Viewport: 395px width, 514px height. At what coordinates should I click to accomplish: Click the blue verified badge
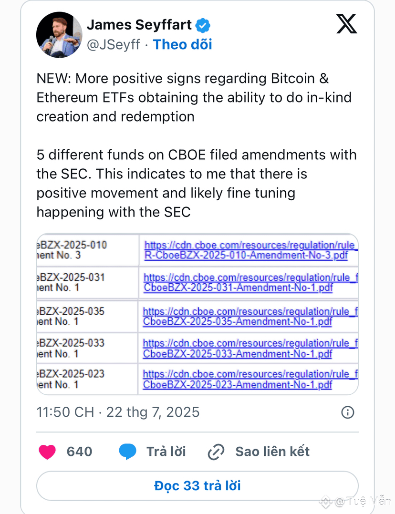203,26
